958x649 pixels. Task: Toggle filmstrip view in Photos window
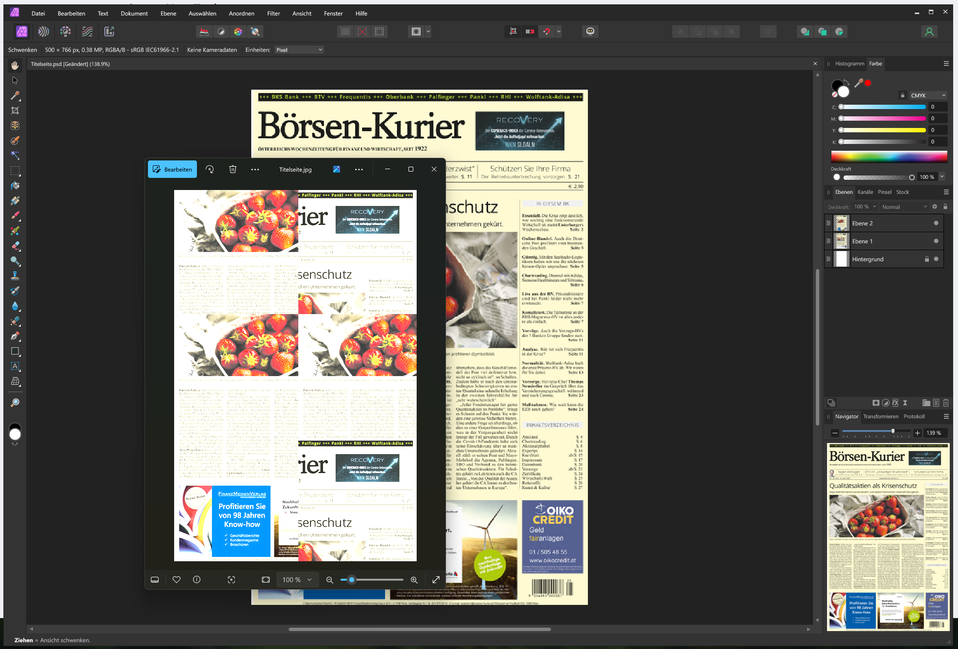click(155, 580)
